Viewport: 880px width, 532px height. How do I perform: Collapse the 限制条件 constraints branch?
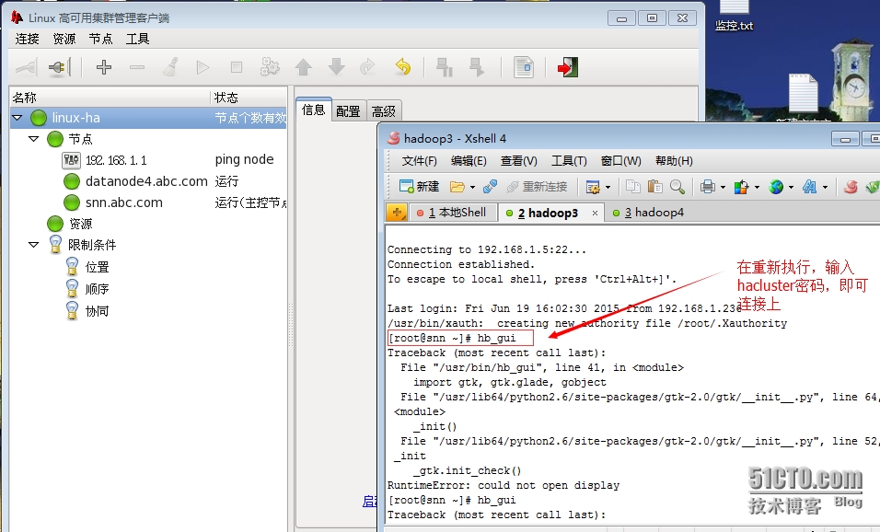click(x=34, y=245)
